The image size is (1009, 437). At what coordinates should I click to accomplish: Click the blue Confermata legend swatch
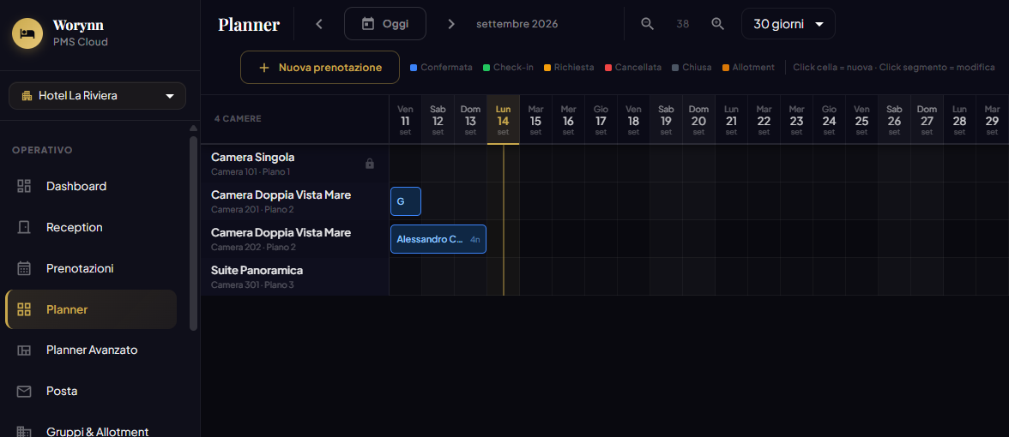click(414, 68)
